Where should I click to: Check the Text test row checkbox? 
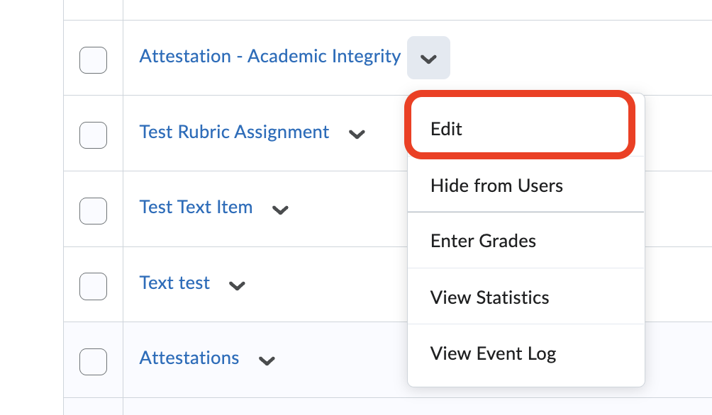coord(93,286)
